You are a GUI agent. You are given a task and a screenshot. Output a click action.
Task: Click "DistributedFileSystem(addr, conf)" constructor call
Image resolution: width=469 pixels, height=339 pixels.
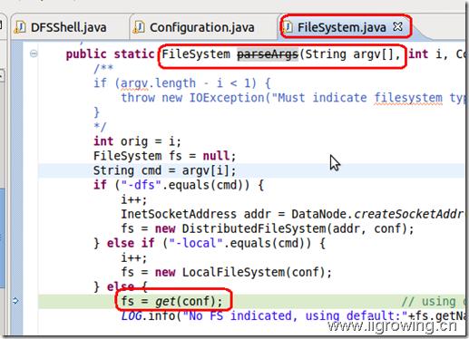(295, 228)
